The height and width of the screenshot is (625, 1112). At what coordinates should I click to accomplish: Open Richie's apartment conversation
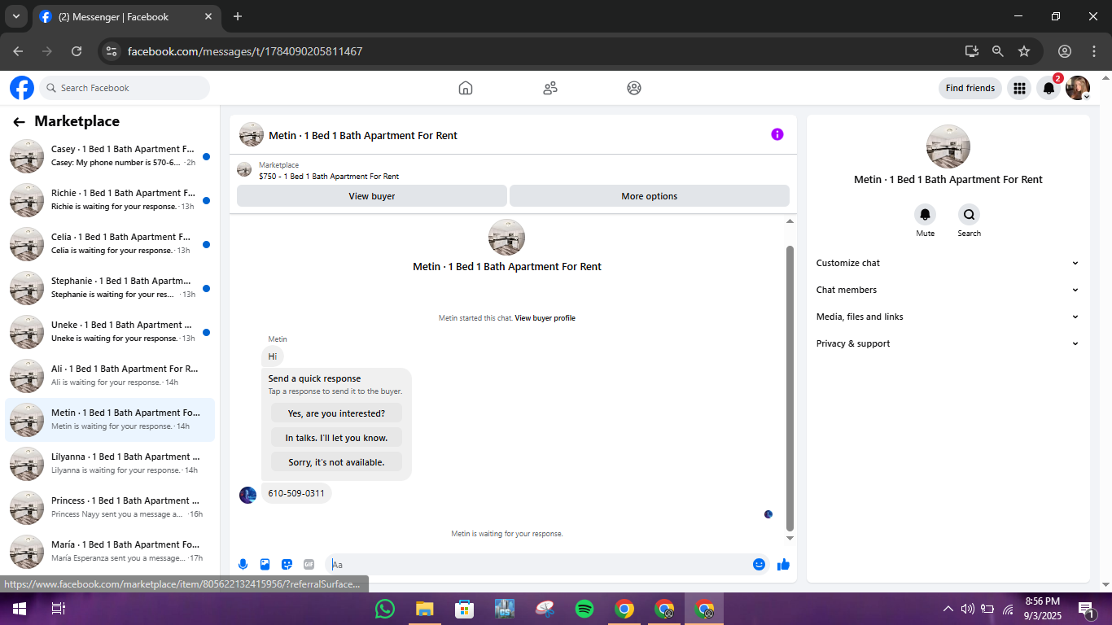pyautogui.click(x=110, y=200)
